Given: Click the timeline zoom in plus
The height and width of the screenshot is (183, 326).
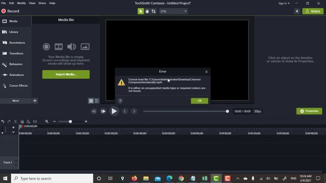Looking at the screenshot, I should [86, 121].
